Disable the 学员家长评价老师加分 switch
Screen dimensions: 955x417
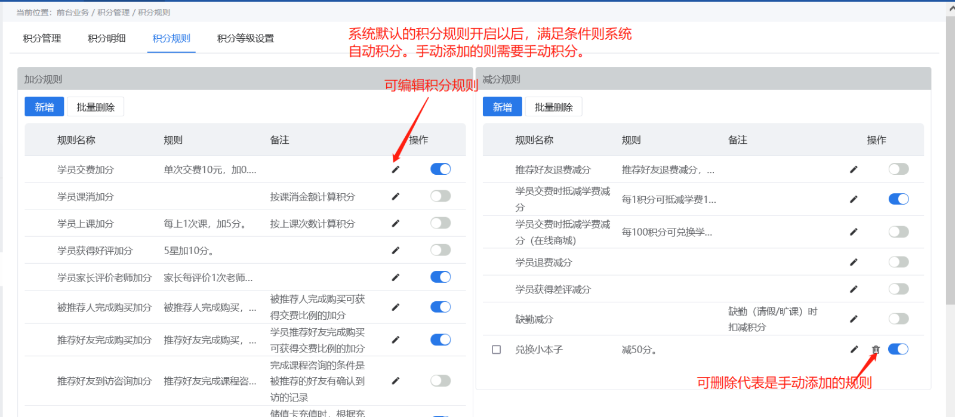[x=440, y=277]
